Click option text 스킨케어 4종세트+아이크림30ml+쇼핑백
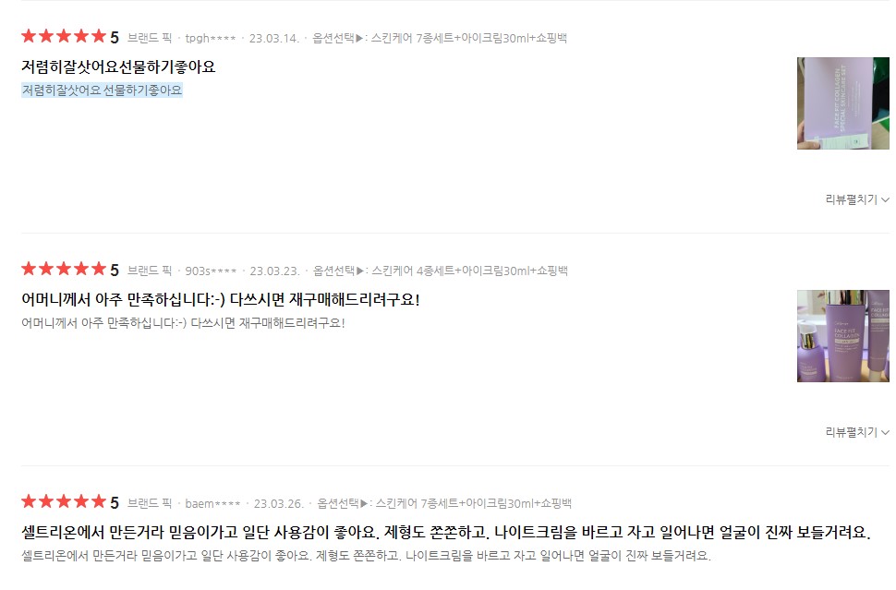Screen dimensions: 896x590 (x=470, y=271)
